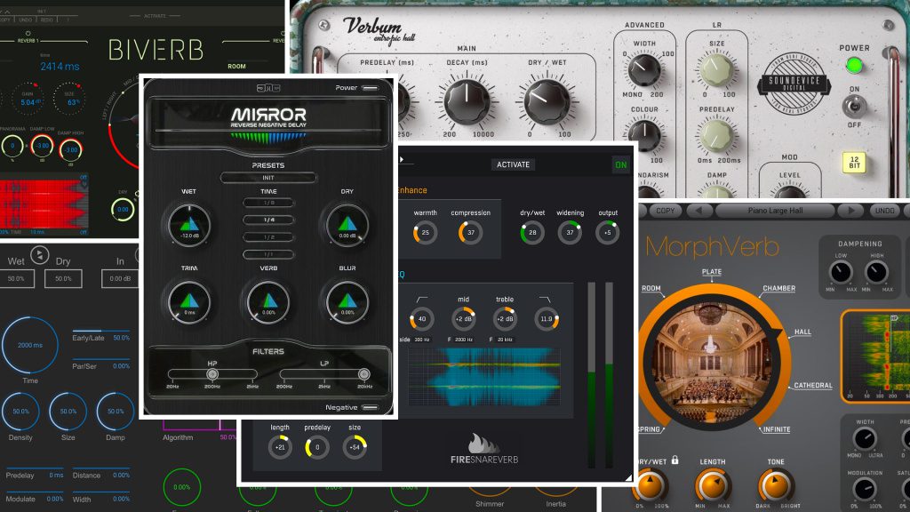Click the Dry knob in Mirror
Viewport: 910px width, 512px height.
click(347, 225)
